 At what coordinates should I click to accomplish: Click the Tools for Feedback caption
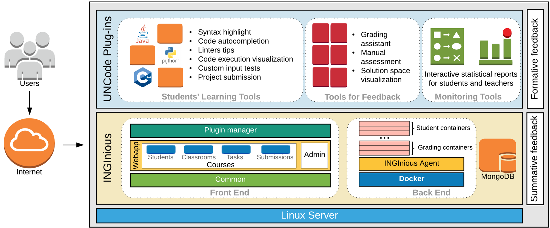362,97
